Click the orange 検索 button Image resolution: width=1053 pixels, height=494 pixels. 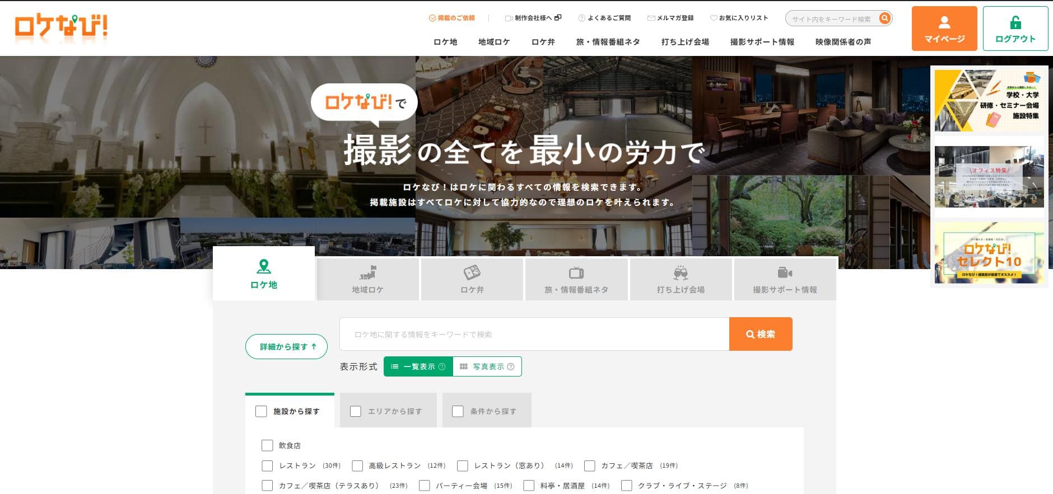pos(760,334)
